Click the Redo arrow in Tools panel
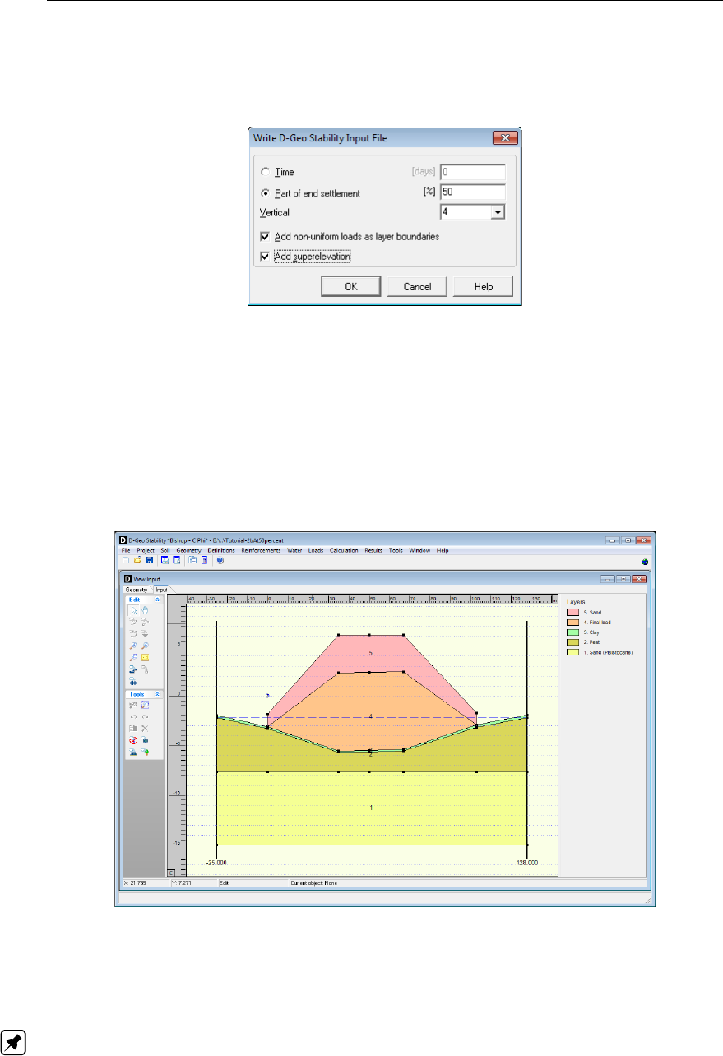Image resolution: width=723 pixels, height=1056 pixels. pyautogui.click(x=145, y=717)
